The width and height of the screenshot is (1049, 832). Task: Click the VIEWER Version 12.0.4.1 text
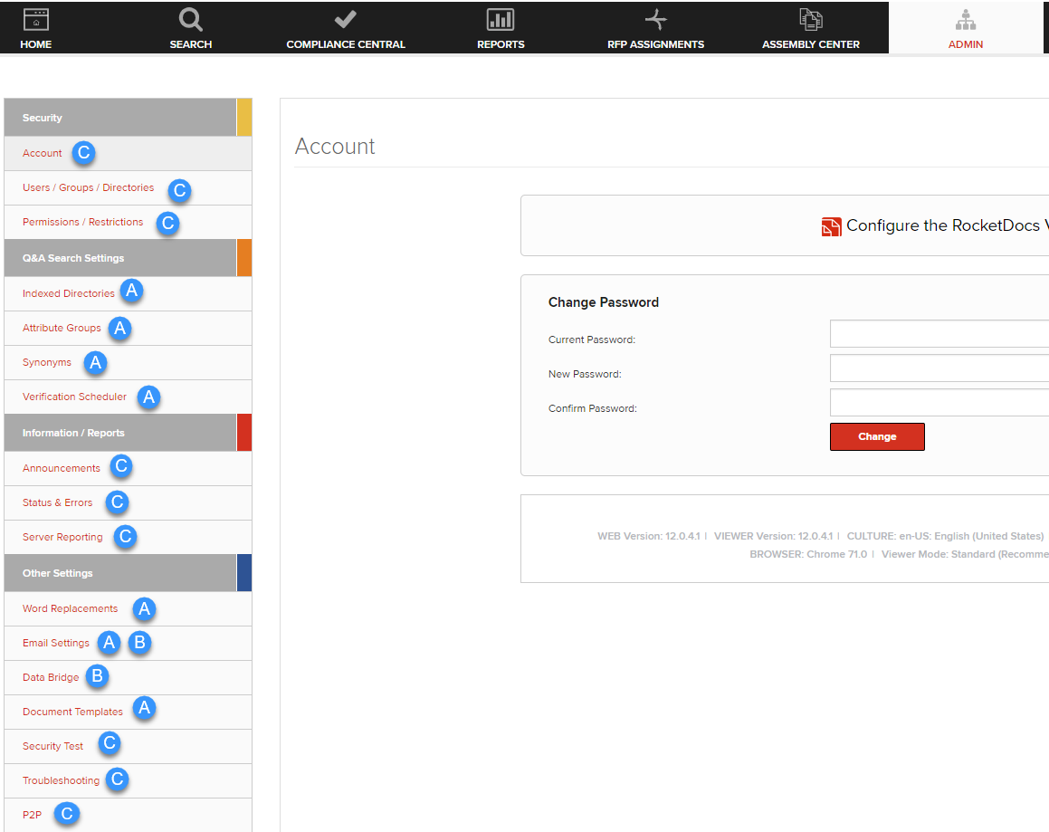[x=773, y=536]
